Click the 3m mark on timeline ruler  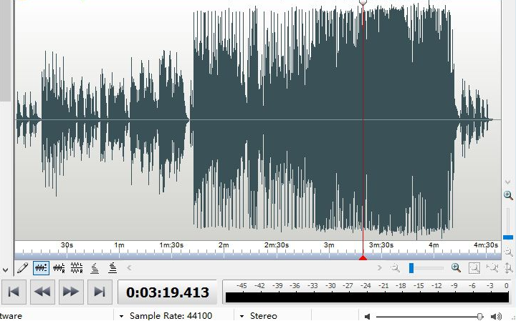click(329, 245)
